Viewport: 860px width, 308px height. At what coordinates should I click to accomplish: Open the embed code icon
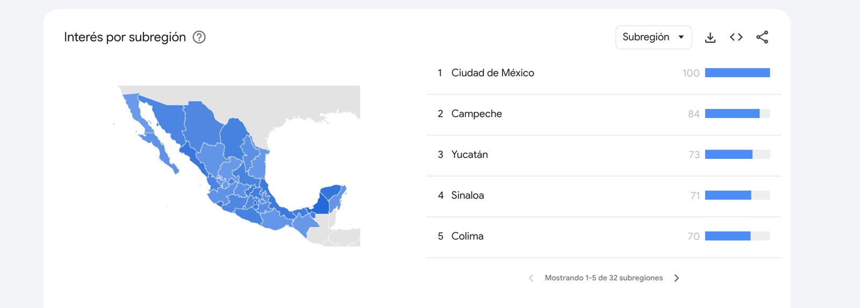[x=736, y=37]
